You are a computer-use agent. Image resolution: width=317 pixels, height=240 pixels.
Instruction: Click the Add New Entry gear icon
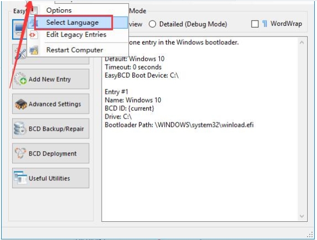click(20, 79)
